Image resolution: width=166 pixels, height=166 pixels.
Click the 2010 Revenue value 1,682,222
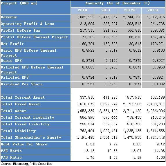click(x=85, y=17)
